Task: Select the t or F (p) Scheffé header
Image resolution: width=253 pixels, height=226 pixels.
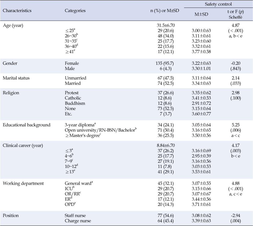Action: [x=236, y=14]
